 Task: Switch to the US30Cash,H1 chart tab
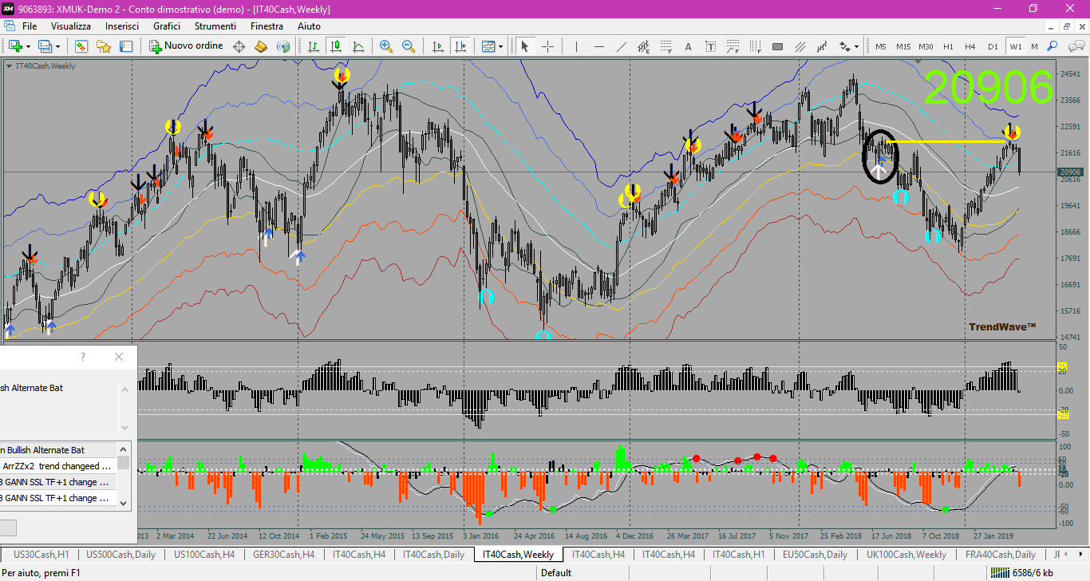[x=42, y=554]
